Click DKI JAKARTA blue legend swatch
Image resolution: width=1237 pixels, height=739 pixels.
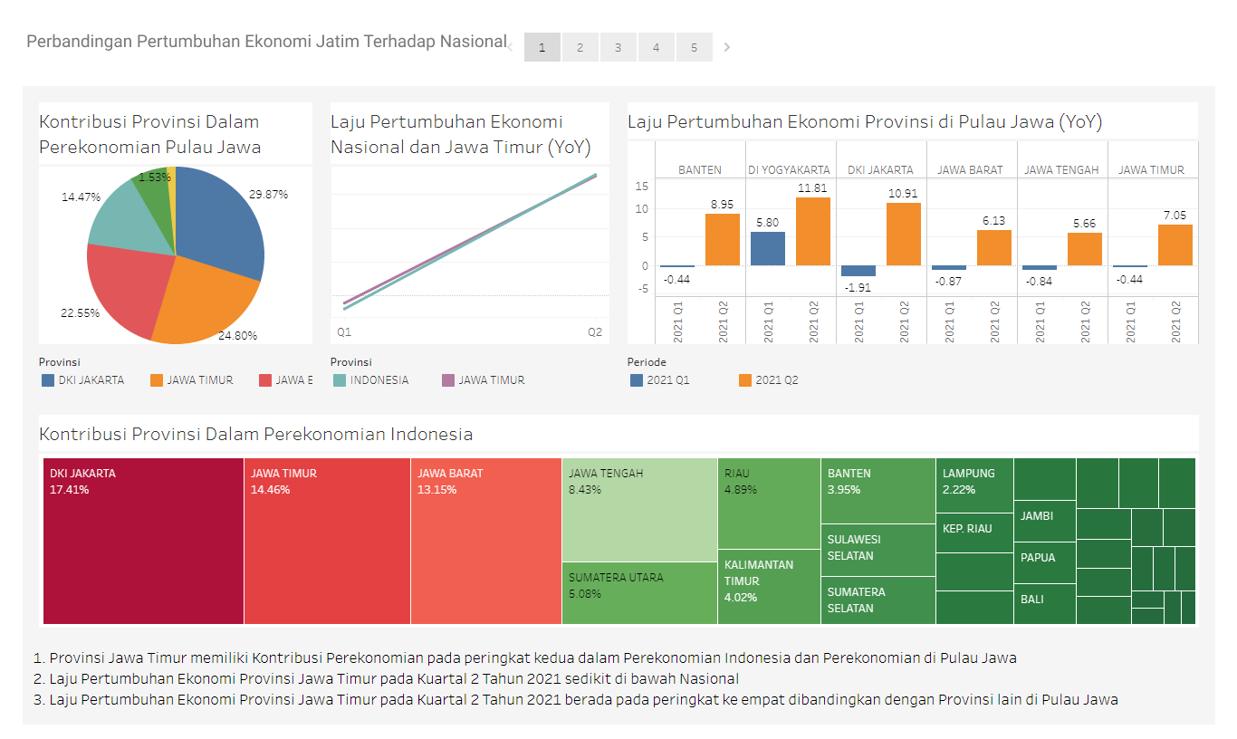pos(48,380)
